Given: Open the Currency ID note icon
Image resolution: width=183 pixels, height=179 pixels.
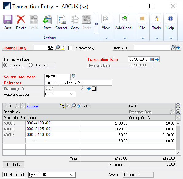Looking at the screenshot, I should tap(94, 88).
